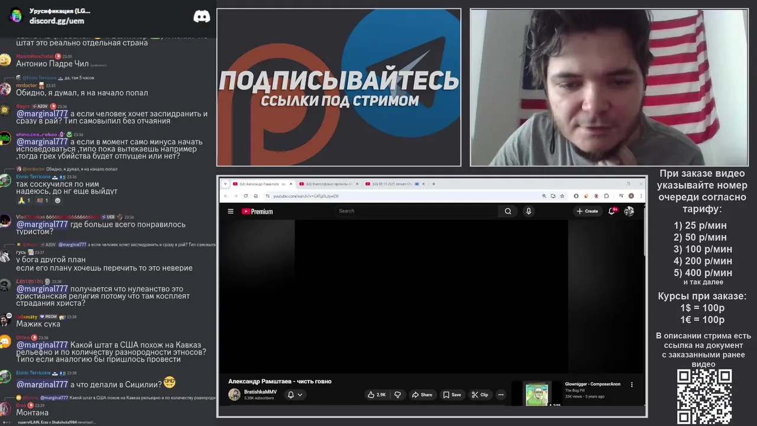Open the more actions ellipsis under the video
Image resolution: width=757 pixels, height=426 pixels.
501,395
